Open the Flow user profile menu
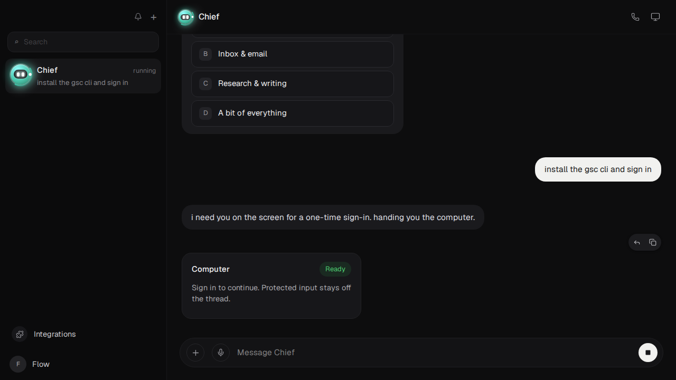The height and width of the screenshot is (380, 676). (30, 364)
